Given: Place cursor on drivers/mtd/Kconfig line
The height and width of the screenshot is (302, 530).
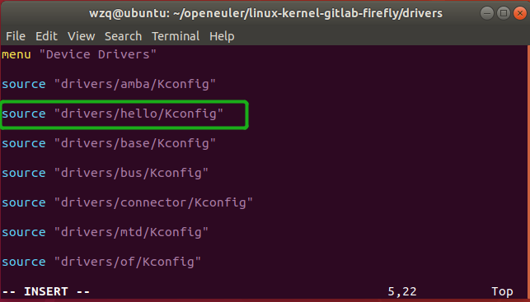Looking at the screenshot, I should pos(105,233).
